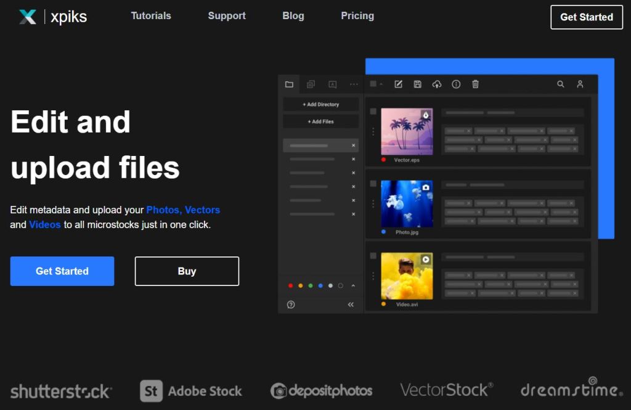Click the user profile icon
This screenshot has width=631, height=410.
pos(580,84)
